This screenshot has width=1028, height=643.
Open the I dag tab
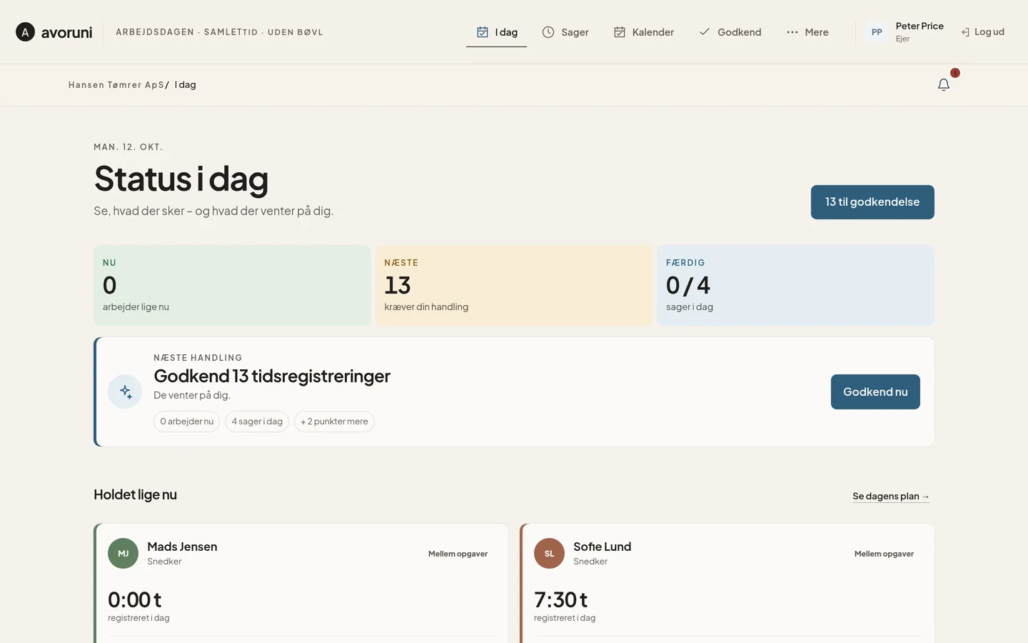(x=497, y=32)
